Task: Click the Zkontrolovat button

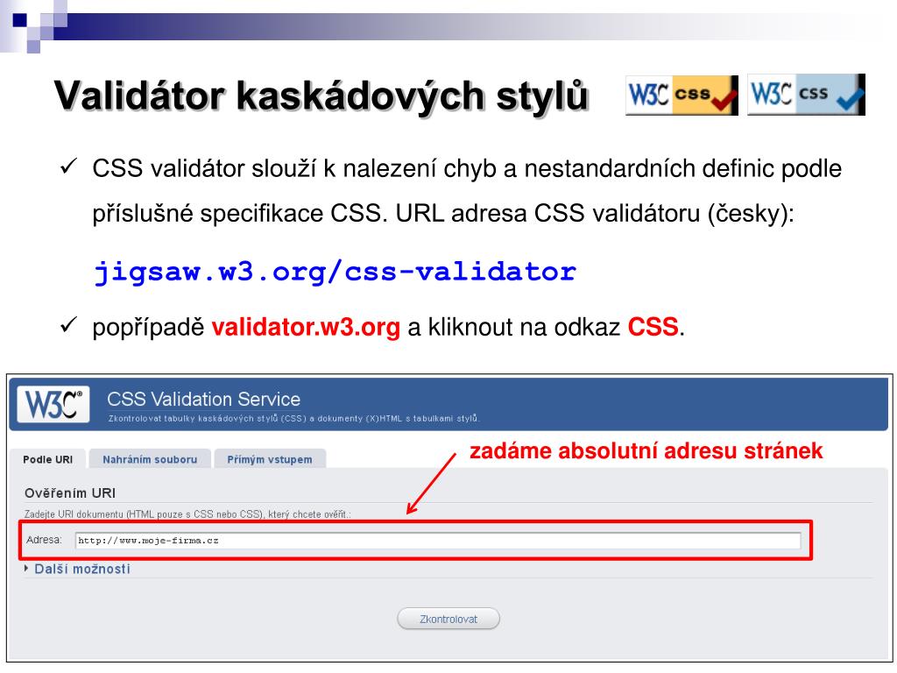Action: point(448,619)
